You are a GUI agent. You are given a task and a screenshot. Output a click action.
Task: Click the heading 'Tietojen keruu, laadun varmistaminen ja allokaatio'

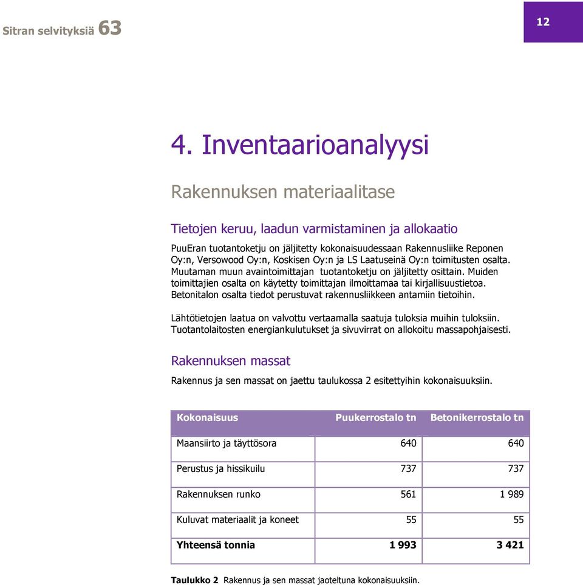(x=314, y=228)
